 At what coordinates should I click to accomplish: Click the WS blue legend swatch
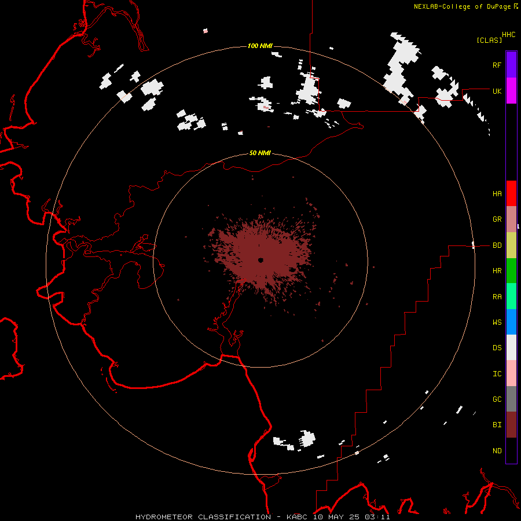point(511,322)
